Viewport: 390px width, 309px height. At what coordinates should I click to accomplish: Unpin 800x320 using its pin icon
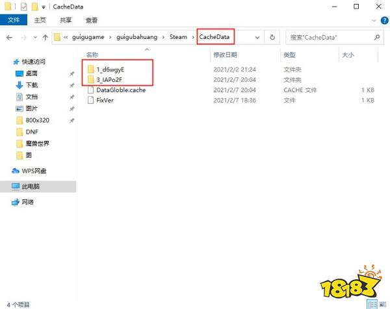(x=72, y=121)
